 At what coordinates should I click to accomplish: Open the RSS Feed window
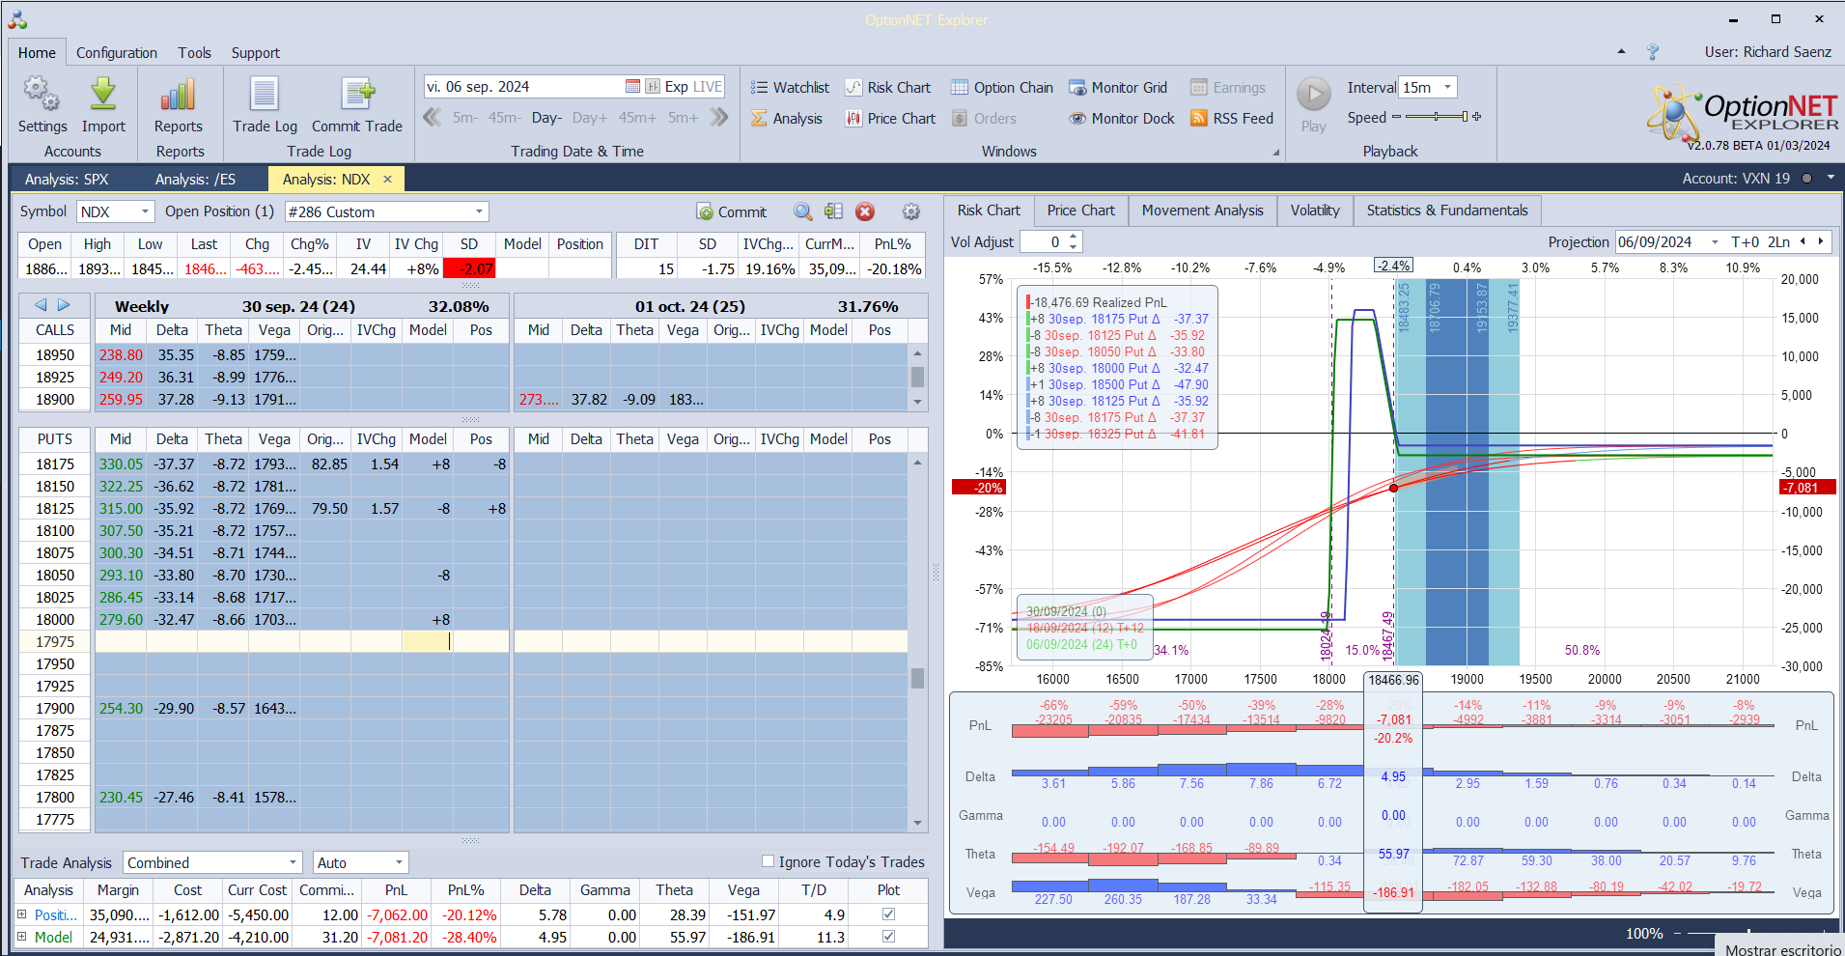[1232, 119]
